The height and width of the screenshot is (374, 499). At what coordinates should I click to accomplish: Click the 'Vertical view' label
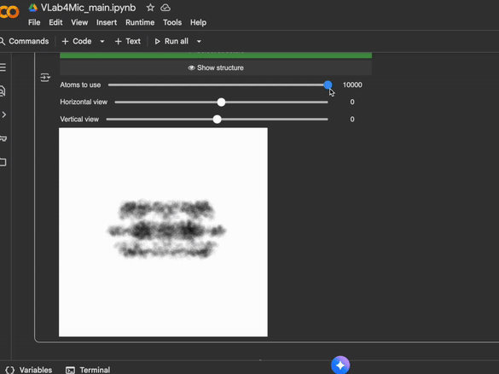79,120
